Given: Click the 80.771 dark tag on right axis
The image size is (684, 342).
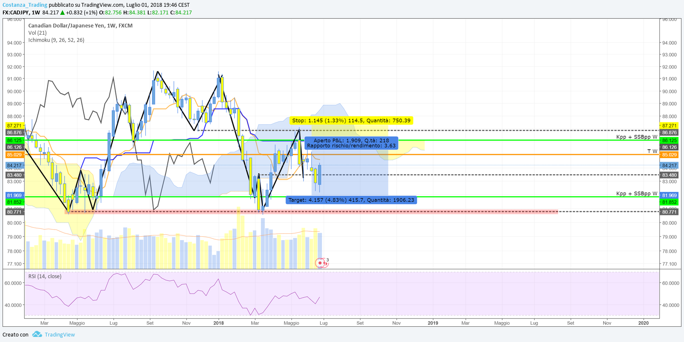Looking at the screenshot, I should pyautogui.click(x=670, y=212).
